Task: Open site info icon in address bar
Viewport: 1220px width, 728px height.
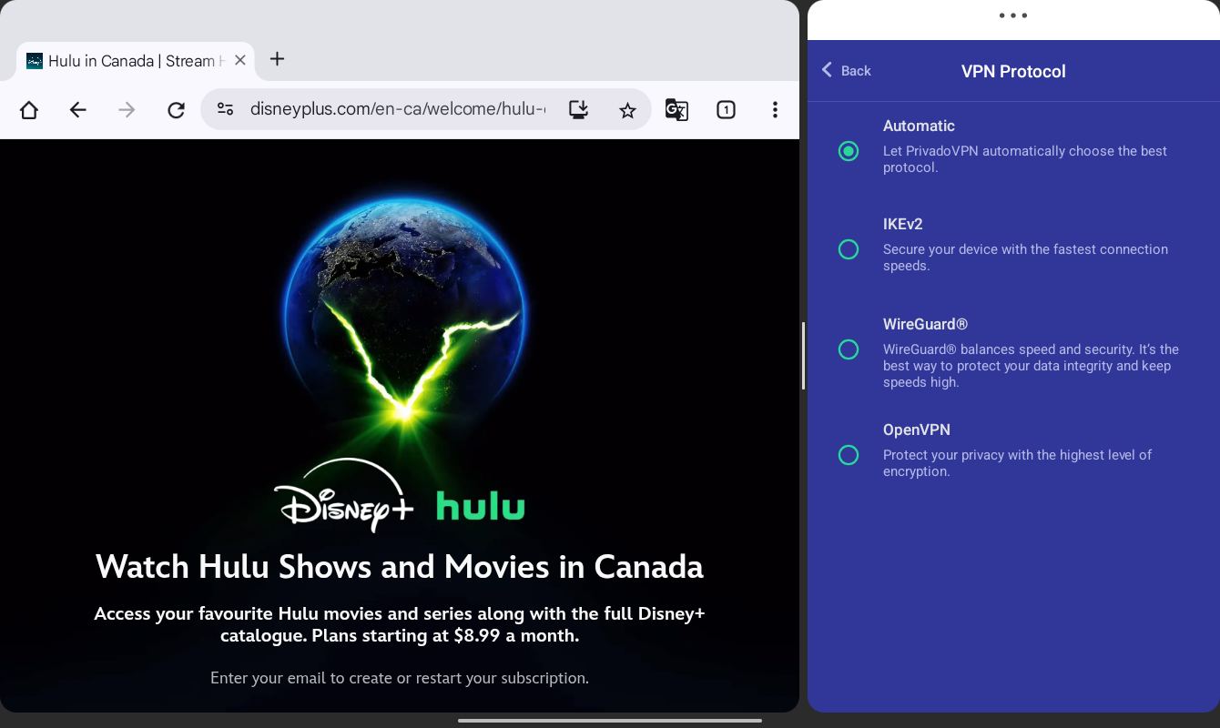Action: 225,109
